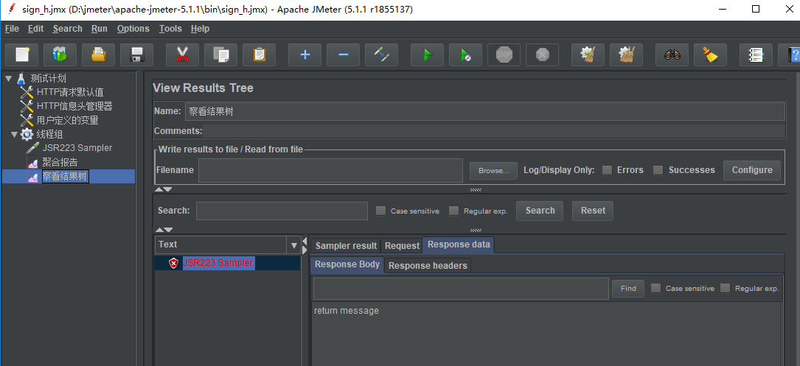Click the Filename input field

tap(330, 170)
